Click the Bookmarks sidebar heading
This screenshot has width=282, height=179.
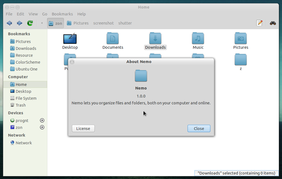tap(19, 34)
